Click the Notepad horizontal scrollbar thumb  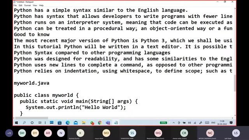click(32, 118)
